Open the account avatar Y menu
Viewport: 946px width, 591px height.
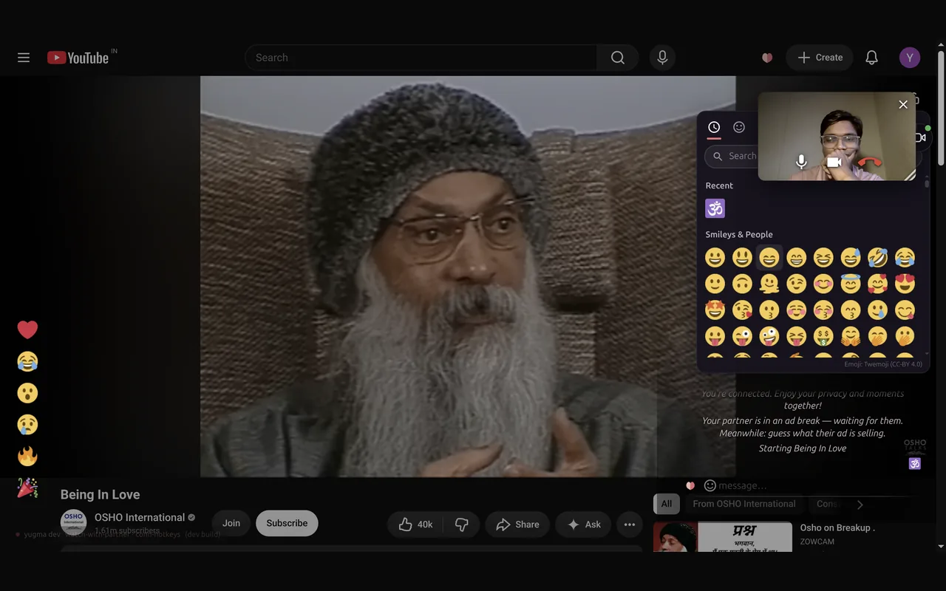pyautogui.click(x=910, y=58)
